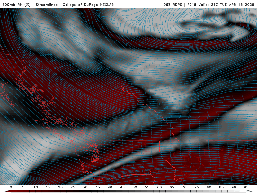The height and width of the screenshot is (193, 257).
Task: Select the '65' colorbar scale label
Action: tap(172, 187)
